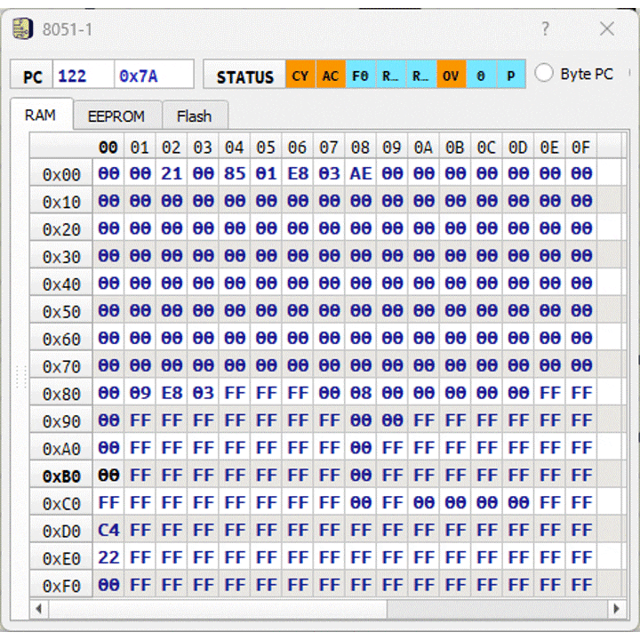Select row header 0xB0
640x640 pixels.
click(61, 476)
